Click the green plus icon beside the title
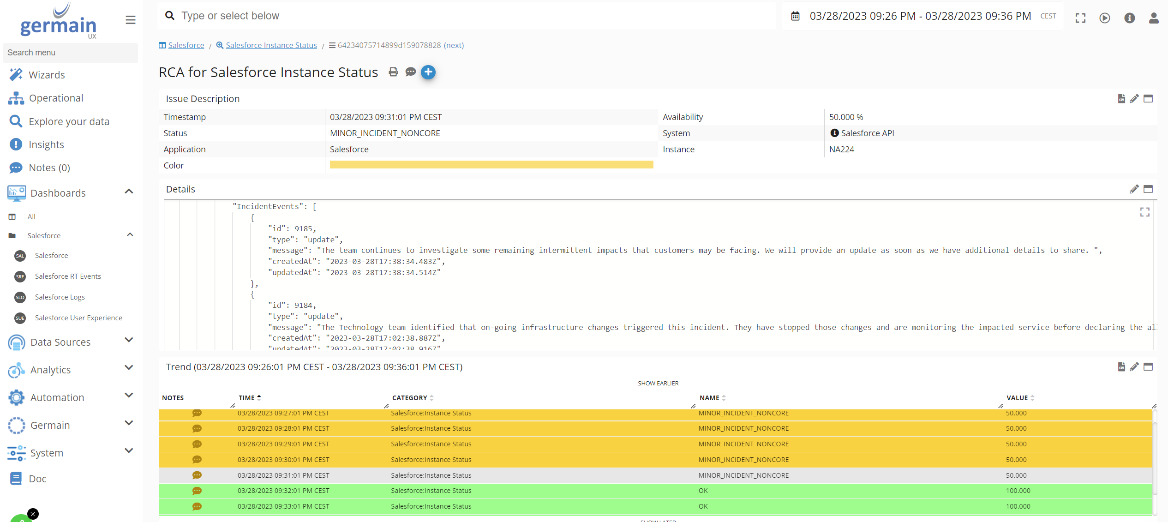 click(428, 72)
